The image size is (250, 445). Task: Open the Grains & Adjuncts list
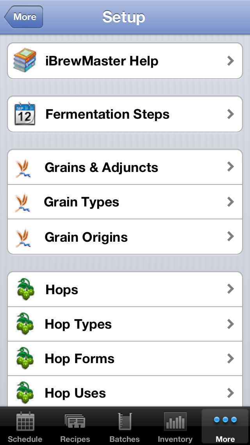[x=102, y=168]
